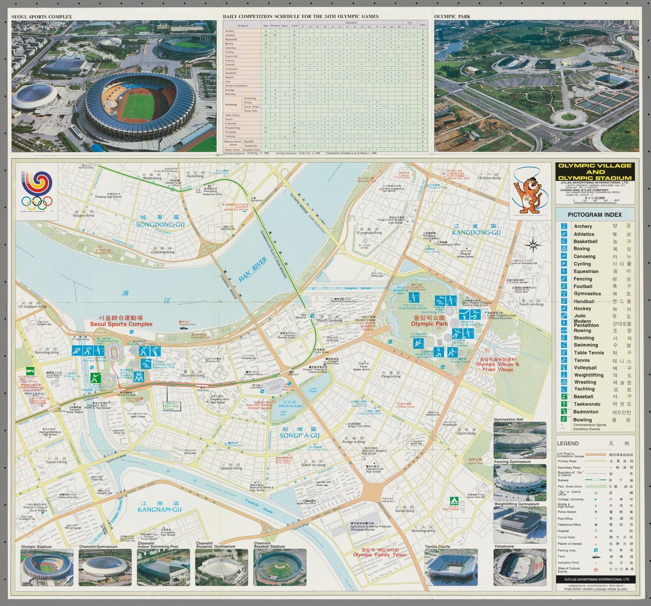
Task: Click the Table Tennis pictogram in the index
Action: (564, 353)
